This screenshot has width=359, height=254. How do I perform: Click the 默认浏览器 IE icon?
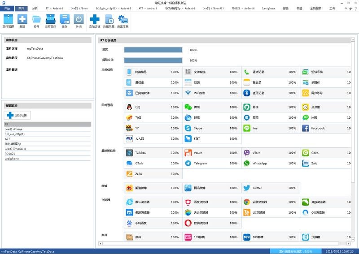pos(129,202)
